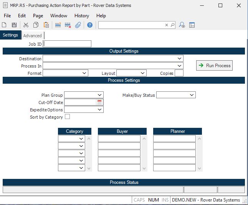248x205 pixels.
Task: Open the History menu
Action: [x=81, y=16]
